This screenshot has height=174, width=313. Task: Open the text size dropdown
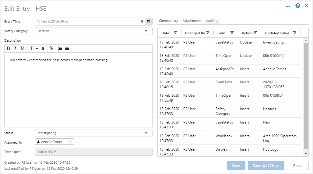(34, 48)
